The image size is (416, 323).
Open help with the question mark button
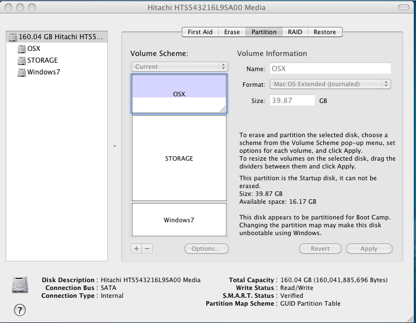(20, 310)
